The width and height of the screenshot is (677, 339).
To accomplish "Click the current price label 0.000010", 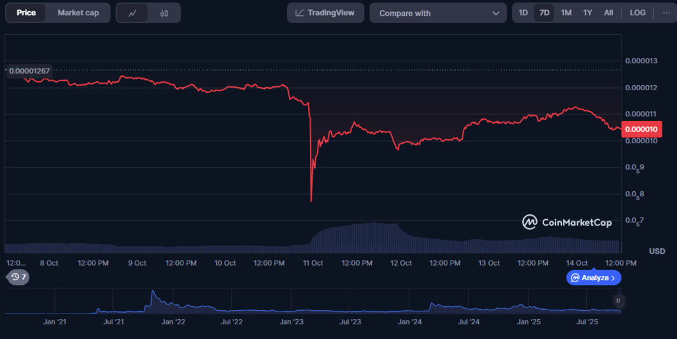I will coord(642,129).
